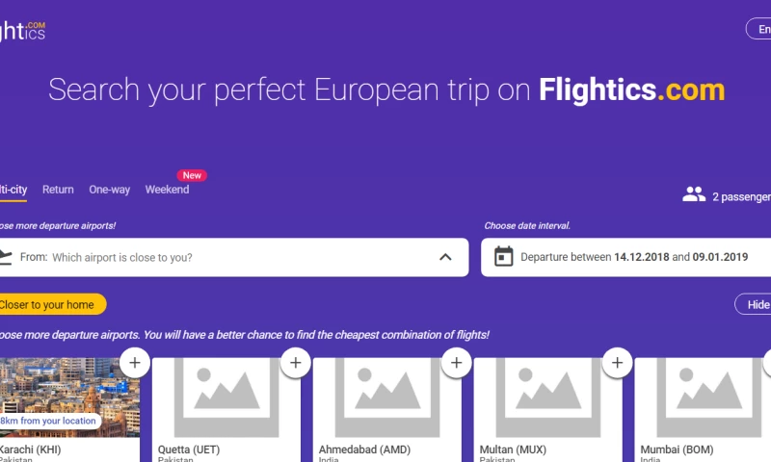Switch to the Return tab
The height and width of the screenshot is (462, 771).
pos(58,190)
